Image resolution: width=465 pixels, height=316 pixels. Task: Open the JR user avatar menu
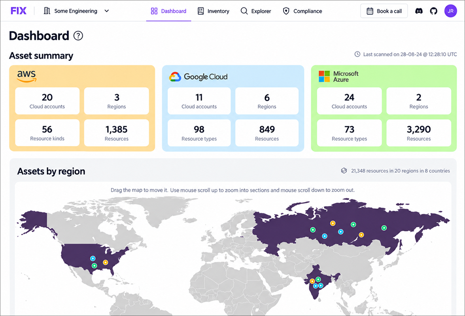click(450, 11)
